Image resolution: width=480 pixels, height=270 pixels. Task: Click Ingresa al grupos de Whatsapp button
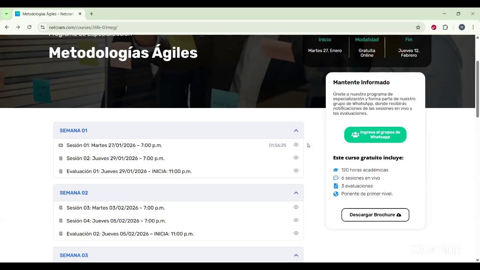tap(375, 135)
